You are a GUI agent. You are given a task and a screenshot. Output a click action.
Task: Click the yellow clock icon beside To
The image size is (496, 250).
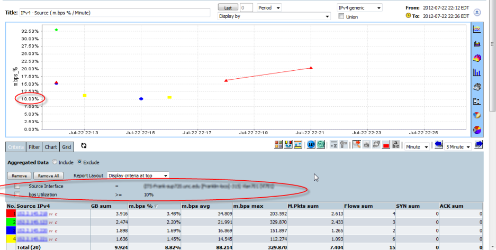[x=408, y=15]
